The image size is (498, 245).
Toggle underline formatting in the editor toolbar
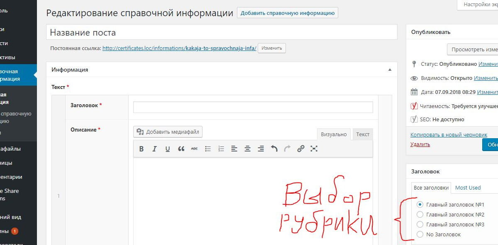pyautogui.click(x=168, y=149)
